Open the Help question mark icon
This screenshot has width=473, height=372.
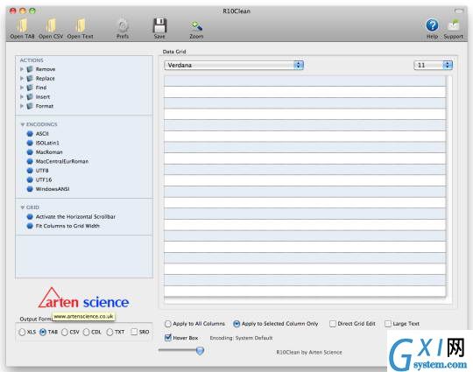pos(432,25)
